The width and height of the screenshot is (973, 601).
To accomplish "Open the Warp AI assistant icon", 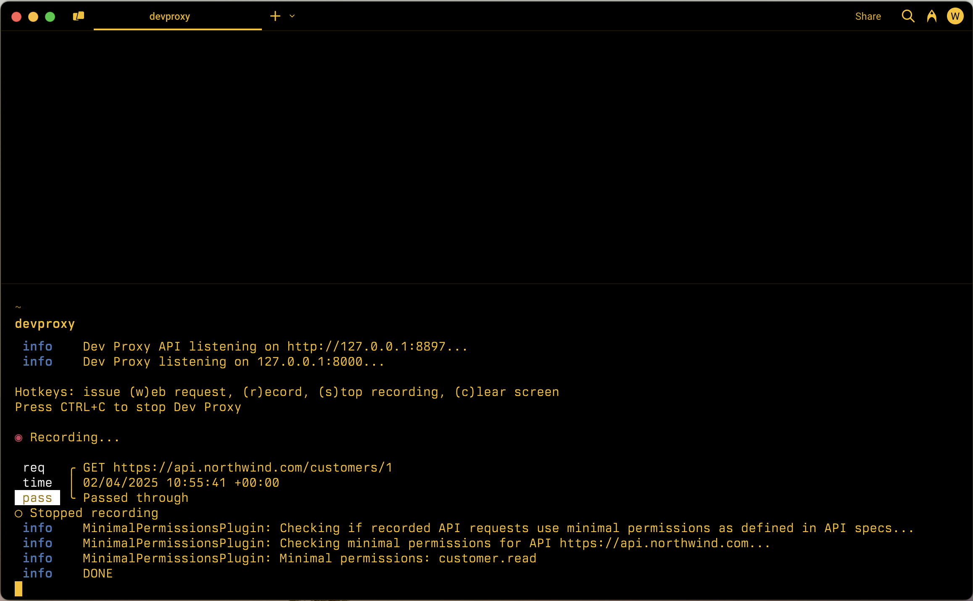I will [x=931, y=16].
